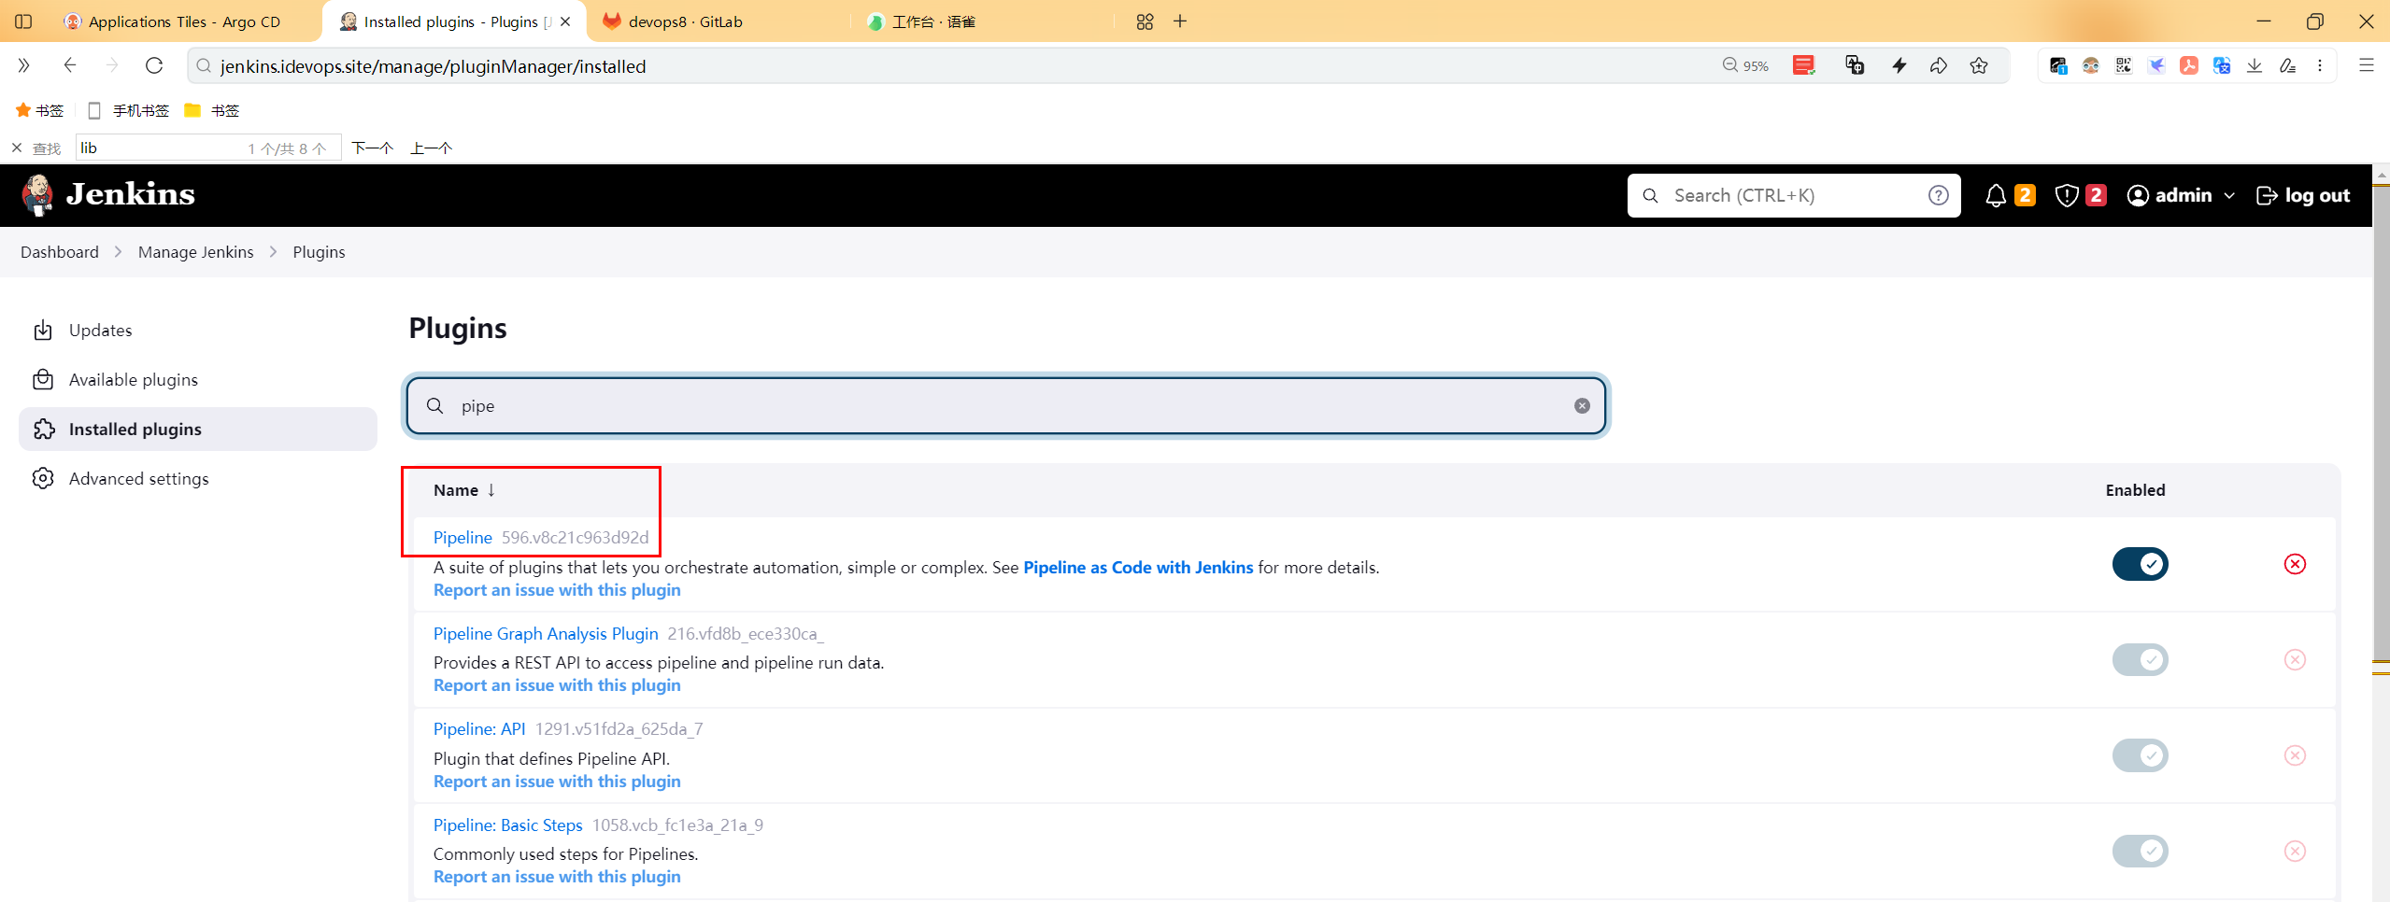Screen dimensions: 2390x902
Task: Open the Pipeline plugin name link
Action: (x=462, y=538)
